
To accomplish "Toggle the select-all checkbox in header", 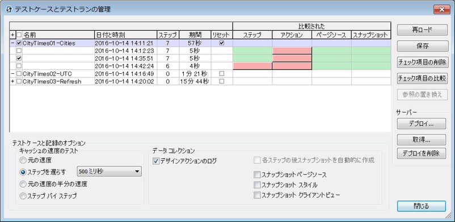I will (19, 35).
